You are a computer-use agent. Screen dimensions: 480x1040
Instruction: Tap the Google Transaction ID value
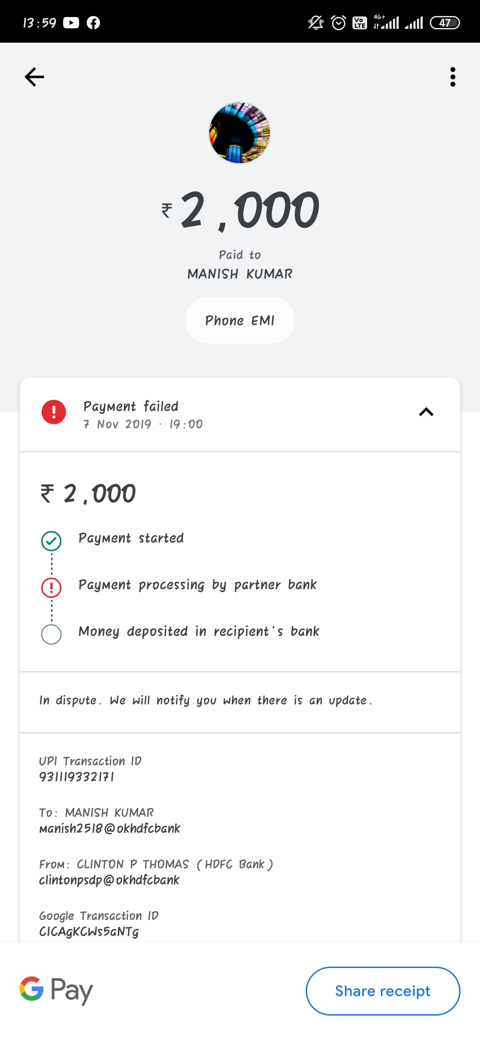click(89, 932)
